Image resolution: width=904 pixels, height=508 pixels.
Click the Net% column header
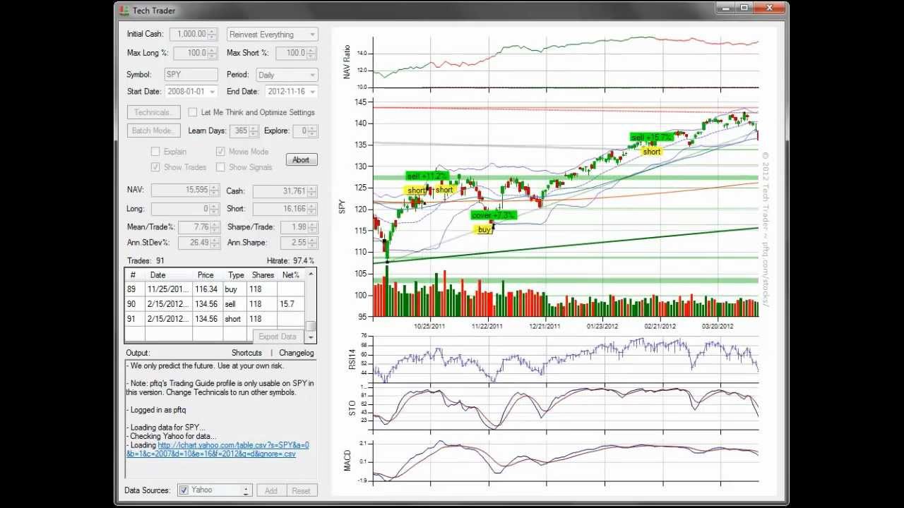point(291,275)
